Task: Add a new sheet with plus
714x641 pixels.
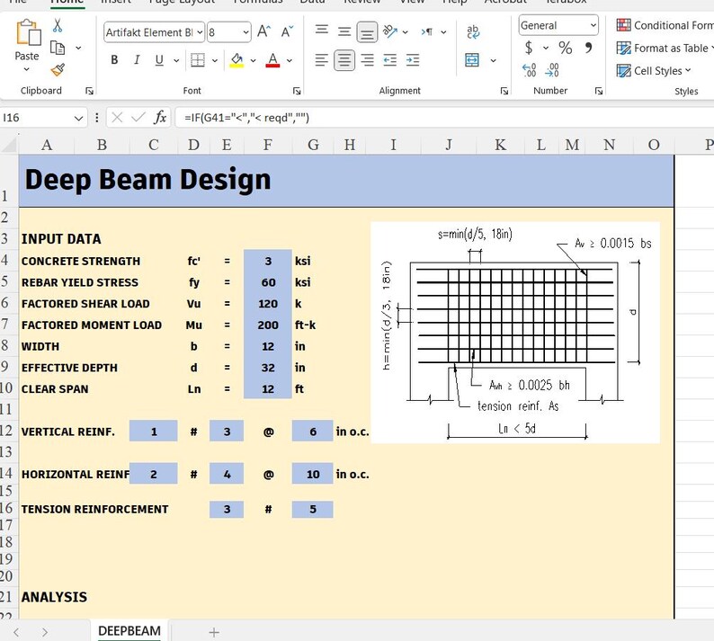Action: coord(213,632)
